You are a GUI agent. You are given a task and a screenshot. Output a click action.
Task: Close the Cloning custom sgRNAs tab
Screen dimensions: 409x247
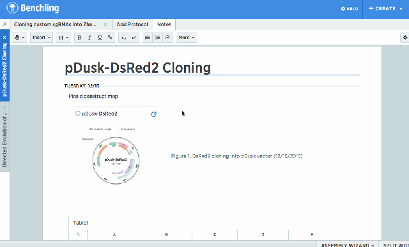point(105,24)
